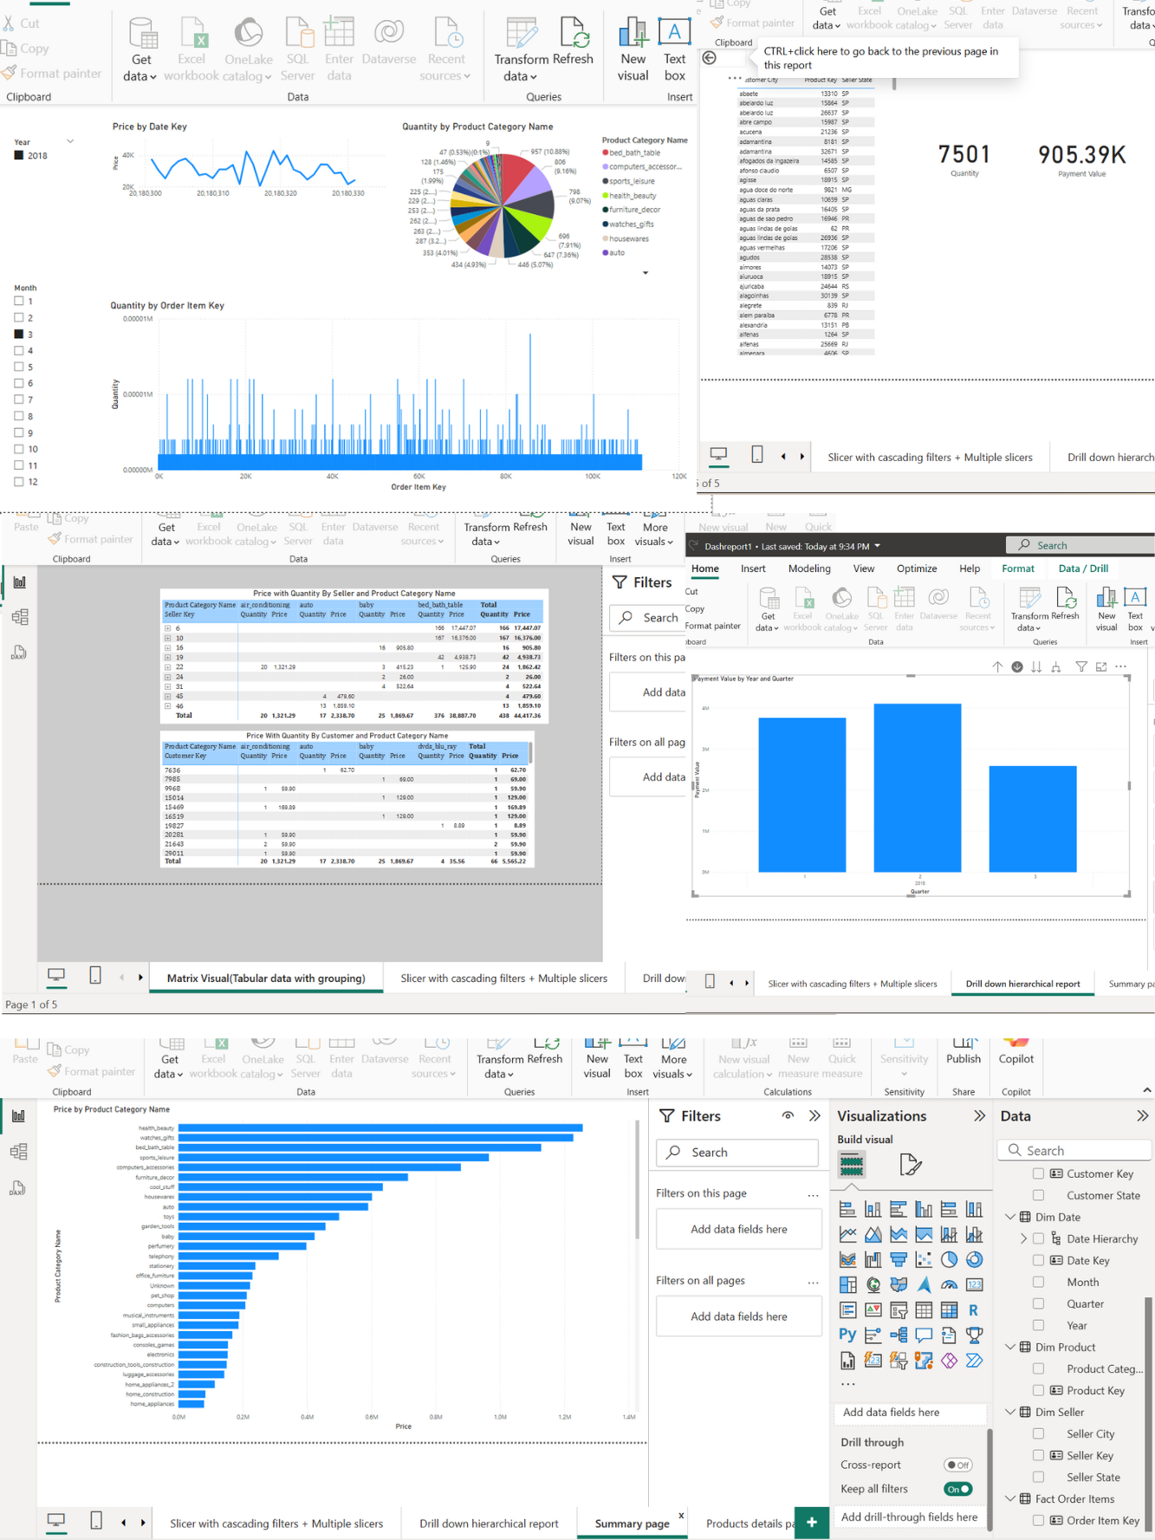Pick the Funnel chart visualization icon
The height and width of the screenshot is (1540, 1155).
(x=899, y=1259)
